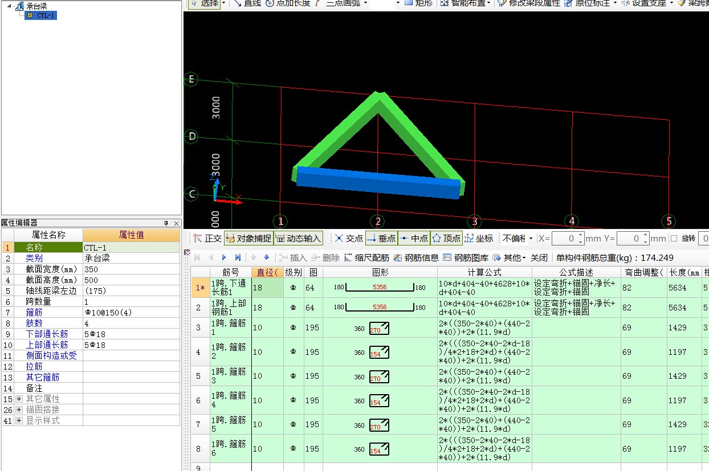This screenshot has height=471, width=709.
Task: Click the 属性值 column header
Action: click(x=131, y=235)
